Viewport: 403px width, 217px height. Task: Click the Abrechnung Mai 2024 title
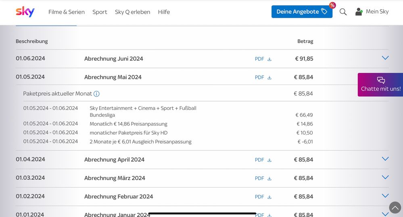113,77
